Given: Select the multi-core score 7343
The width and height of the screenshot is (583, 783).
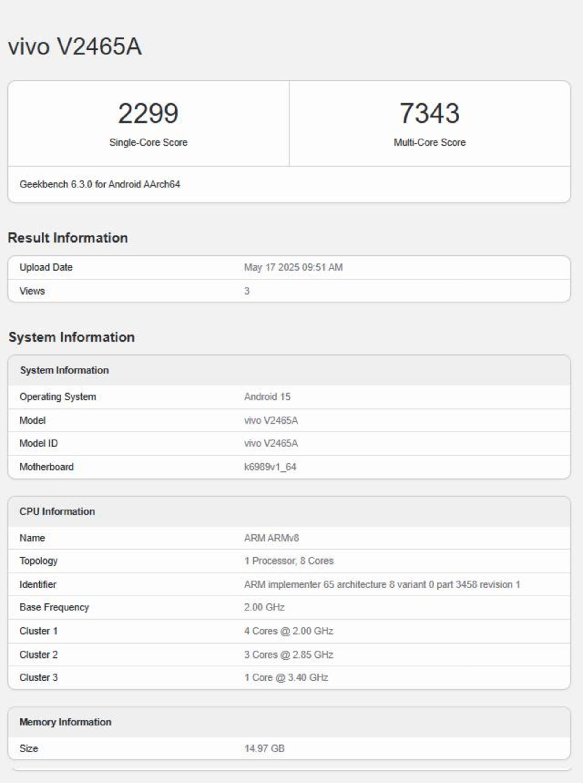Looking at the screenshot, I should [430, 113].
